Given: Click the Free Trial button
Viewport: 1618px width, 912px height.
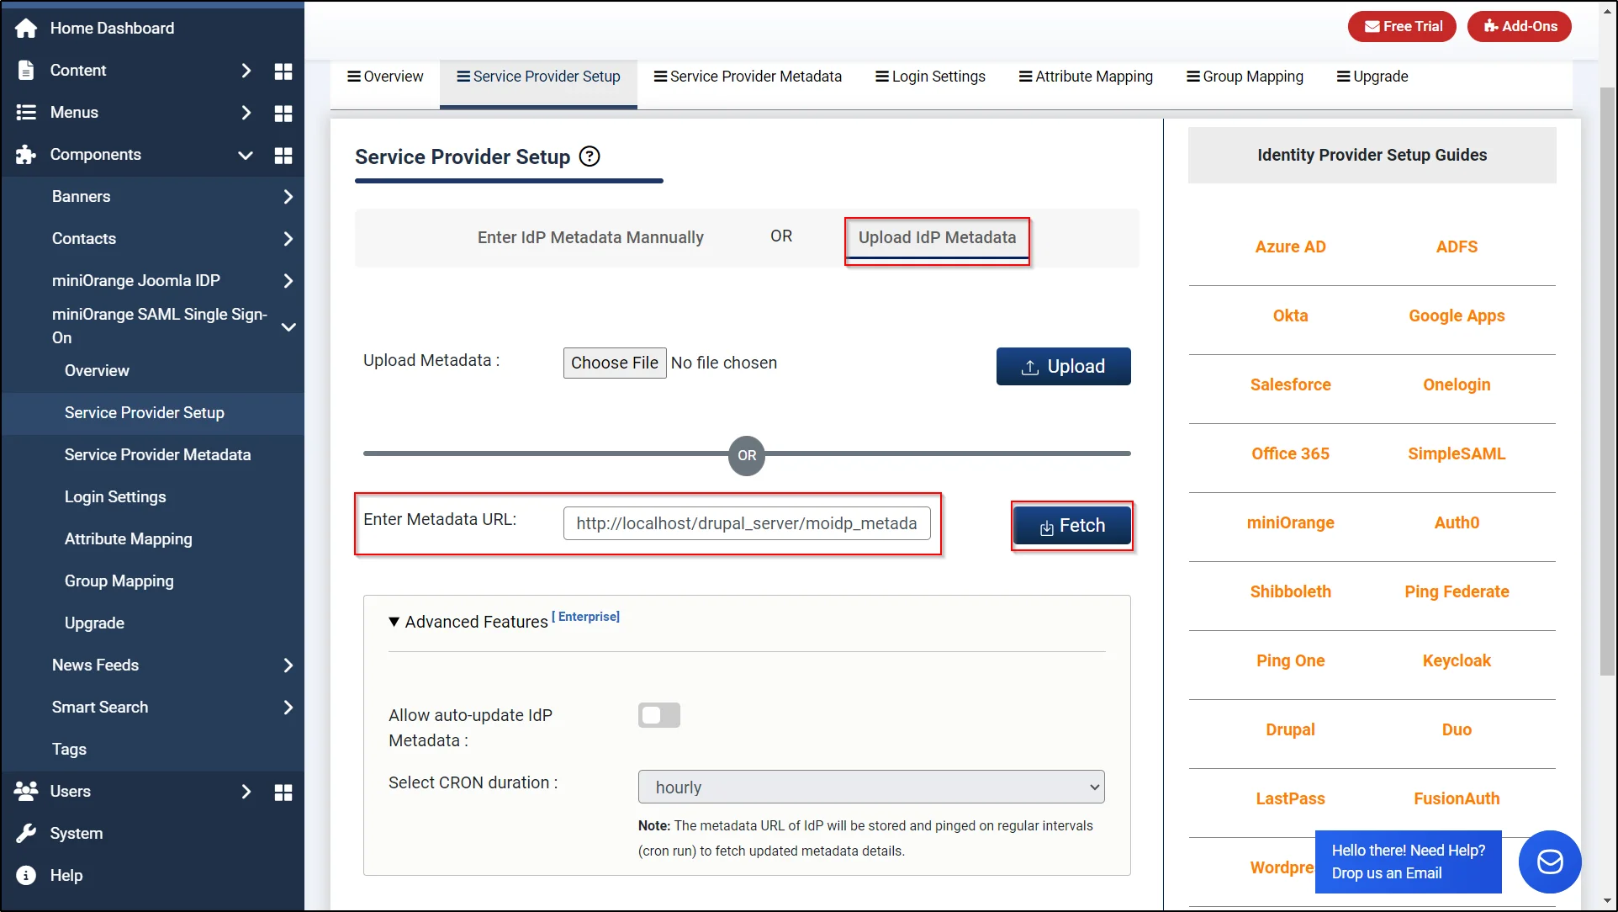Looking at the screenshot, I should point(1402,26).
